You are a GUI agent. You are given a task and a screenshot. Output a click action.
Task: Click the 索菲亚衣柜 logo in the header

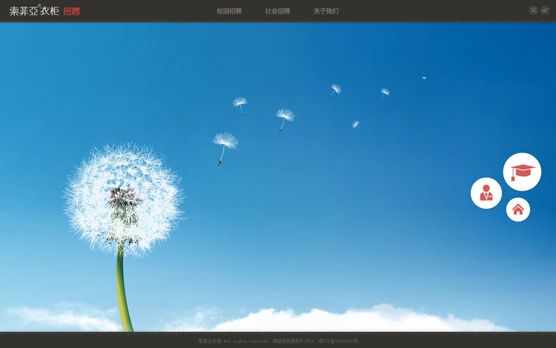point(34,12)
